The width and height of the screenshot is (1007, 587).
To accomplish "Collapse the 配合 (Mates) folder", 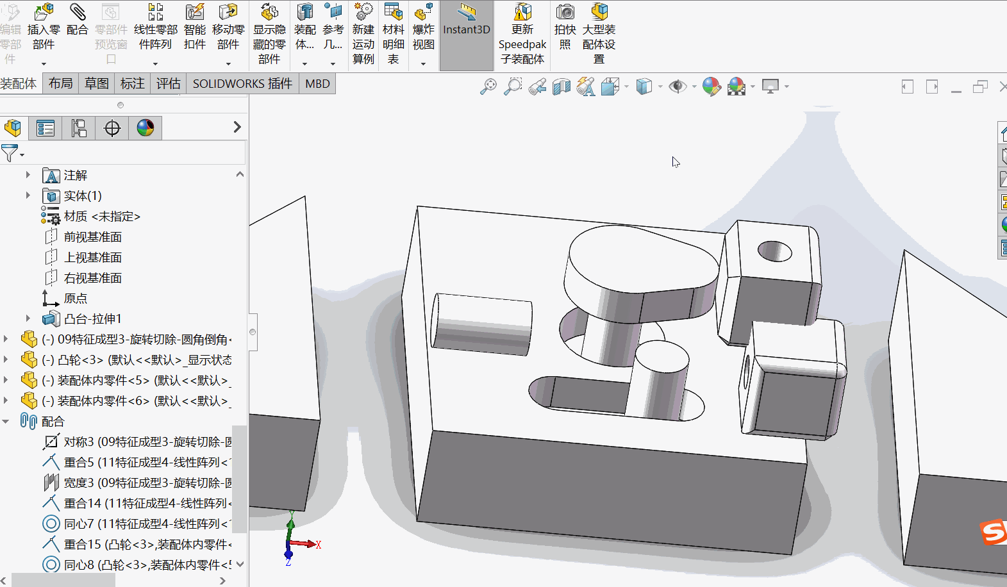I will [6, 421].
